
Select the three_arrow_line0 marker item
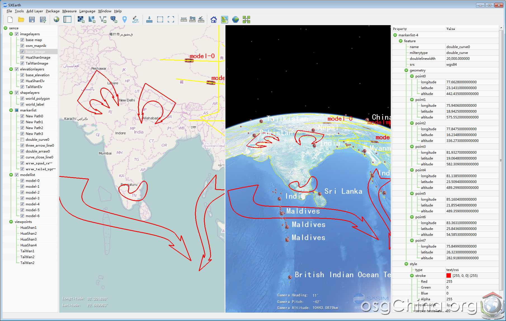coord(40,145)
